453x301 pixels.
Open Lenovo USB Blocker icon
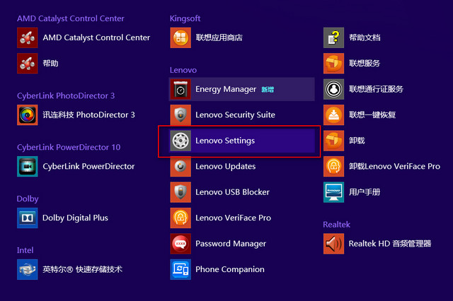180,192
